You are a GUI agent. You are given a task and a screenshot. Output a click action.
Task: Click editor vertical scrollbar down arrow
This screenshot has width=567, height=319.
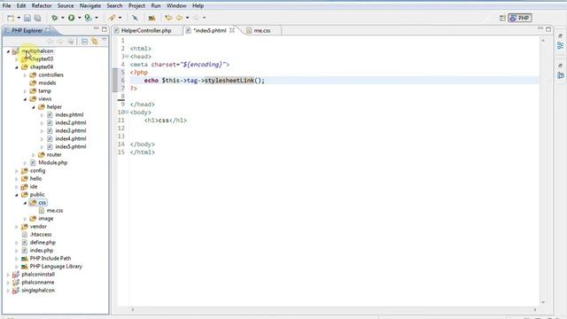pos(543,302)
